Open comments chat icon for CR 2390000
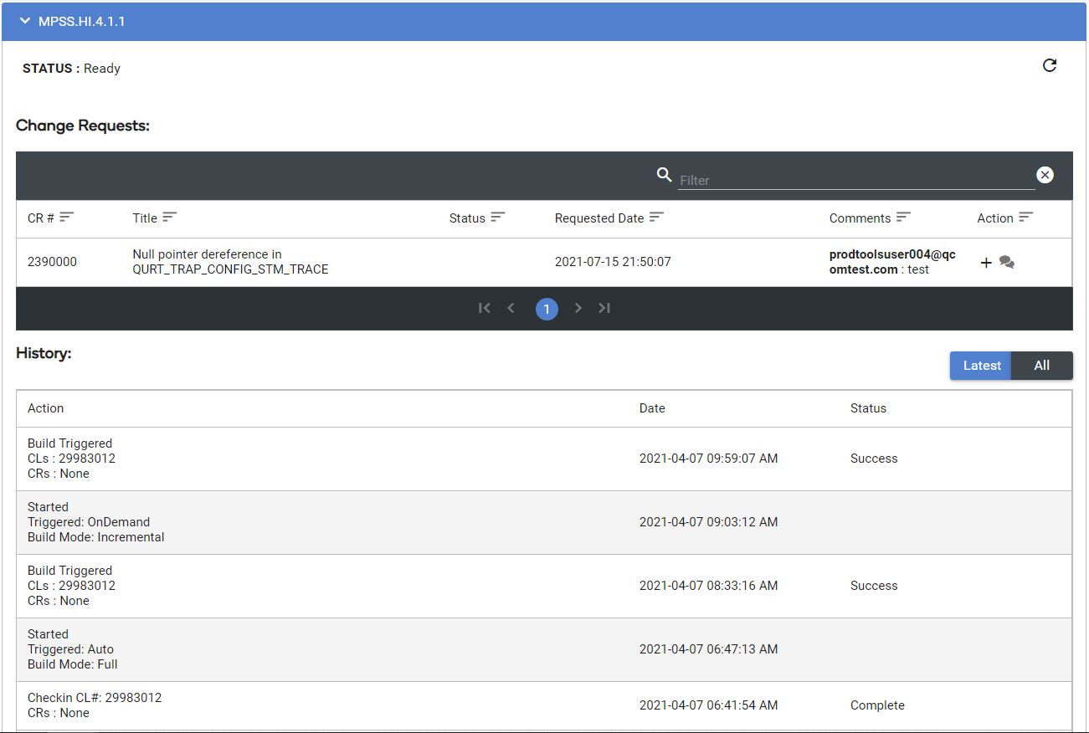This screenshot has height=733, width=1089. (1007, 263)
